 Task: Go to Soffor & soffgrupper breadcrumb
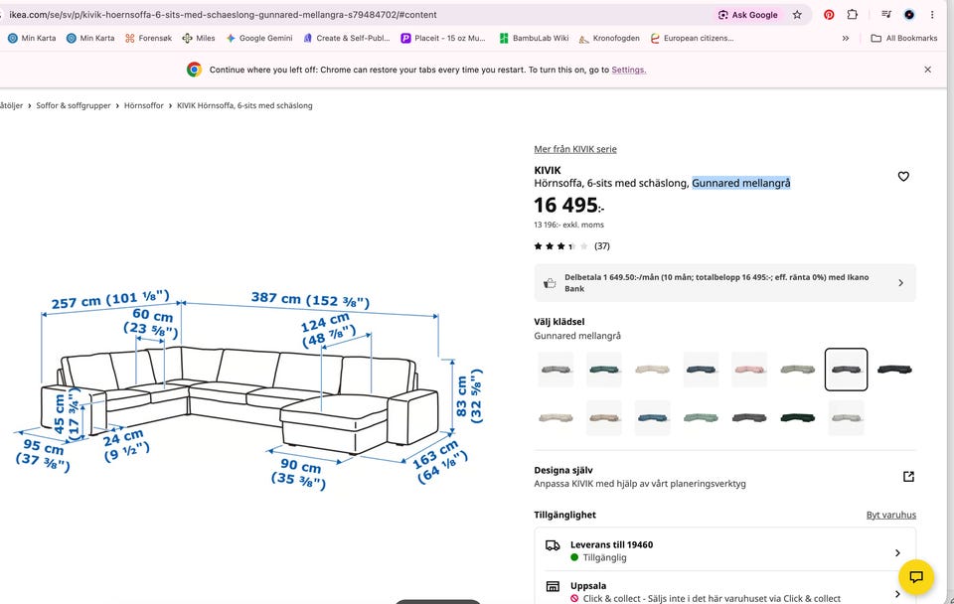pos(73,106)
